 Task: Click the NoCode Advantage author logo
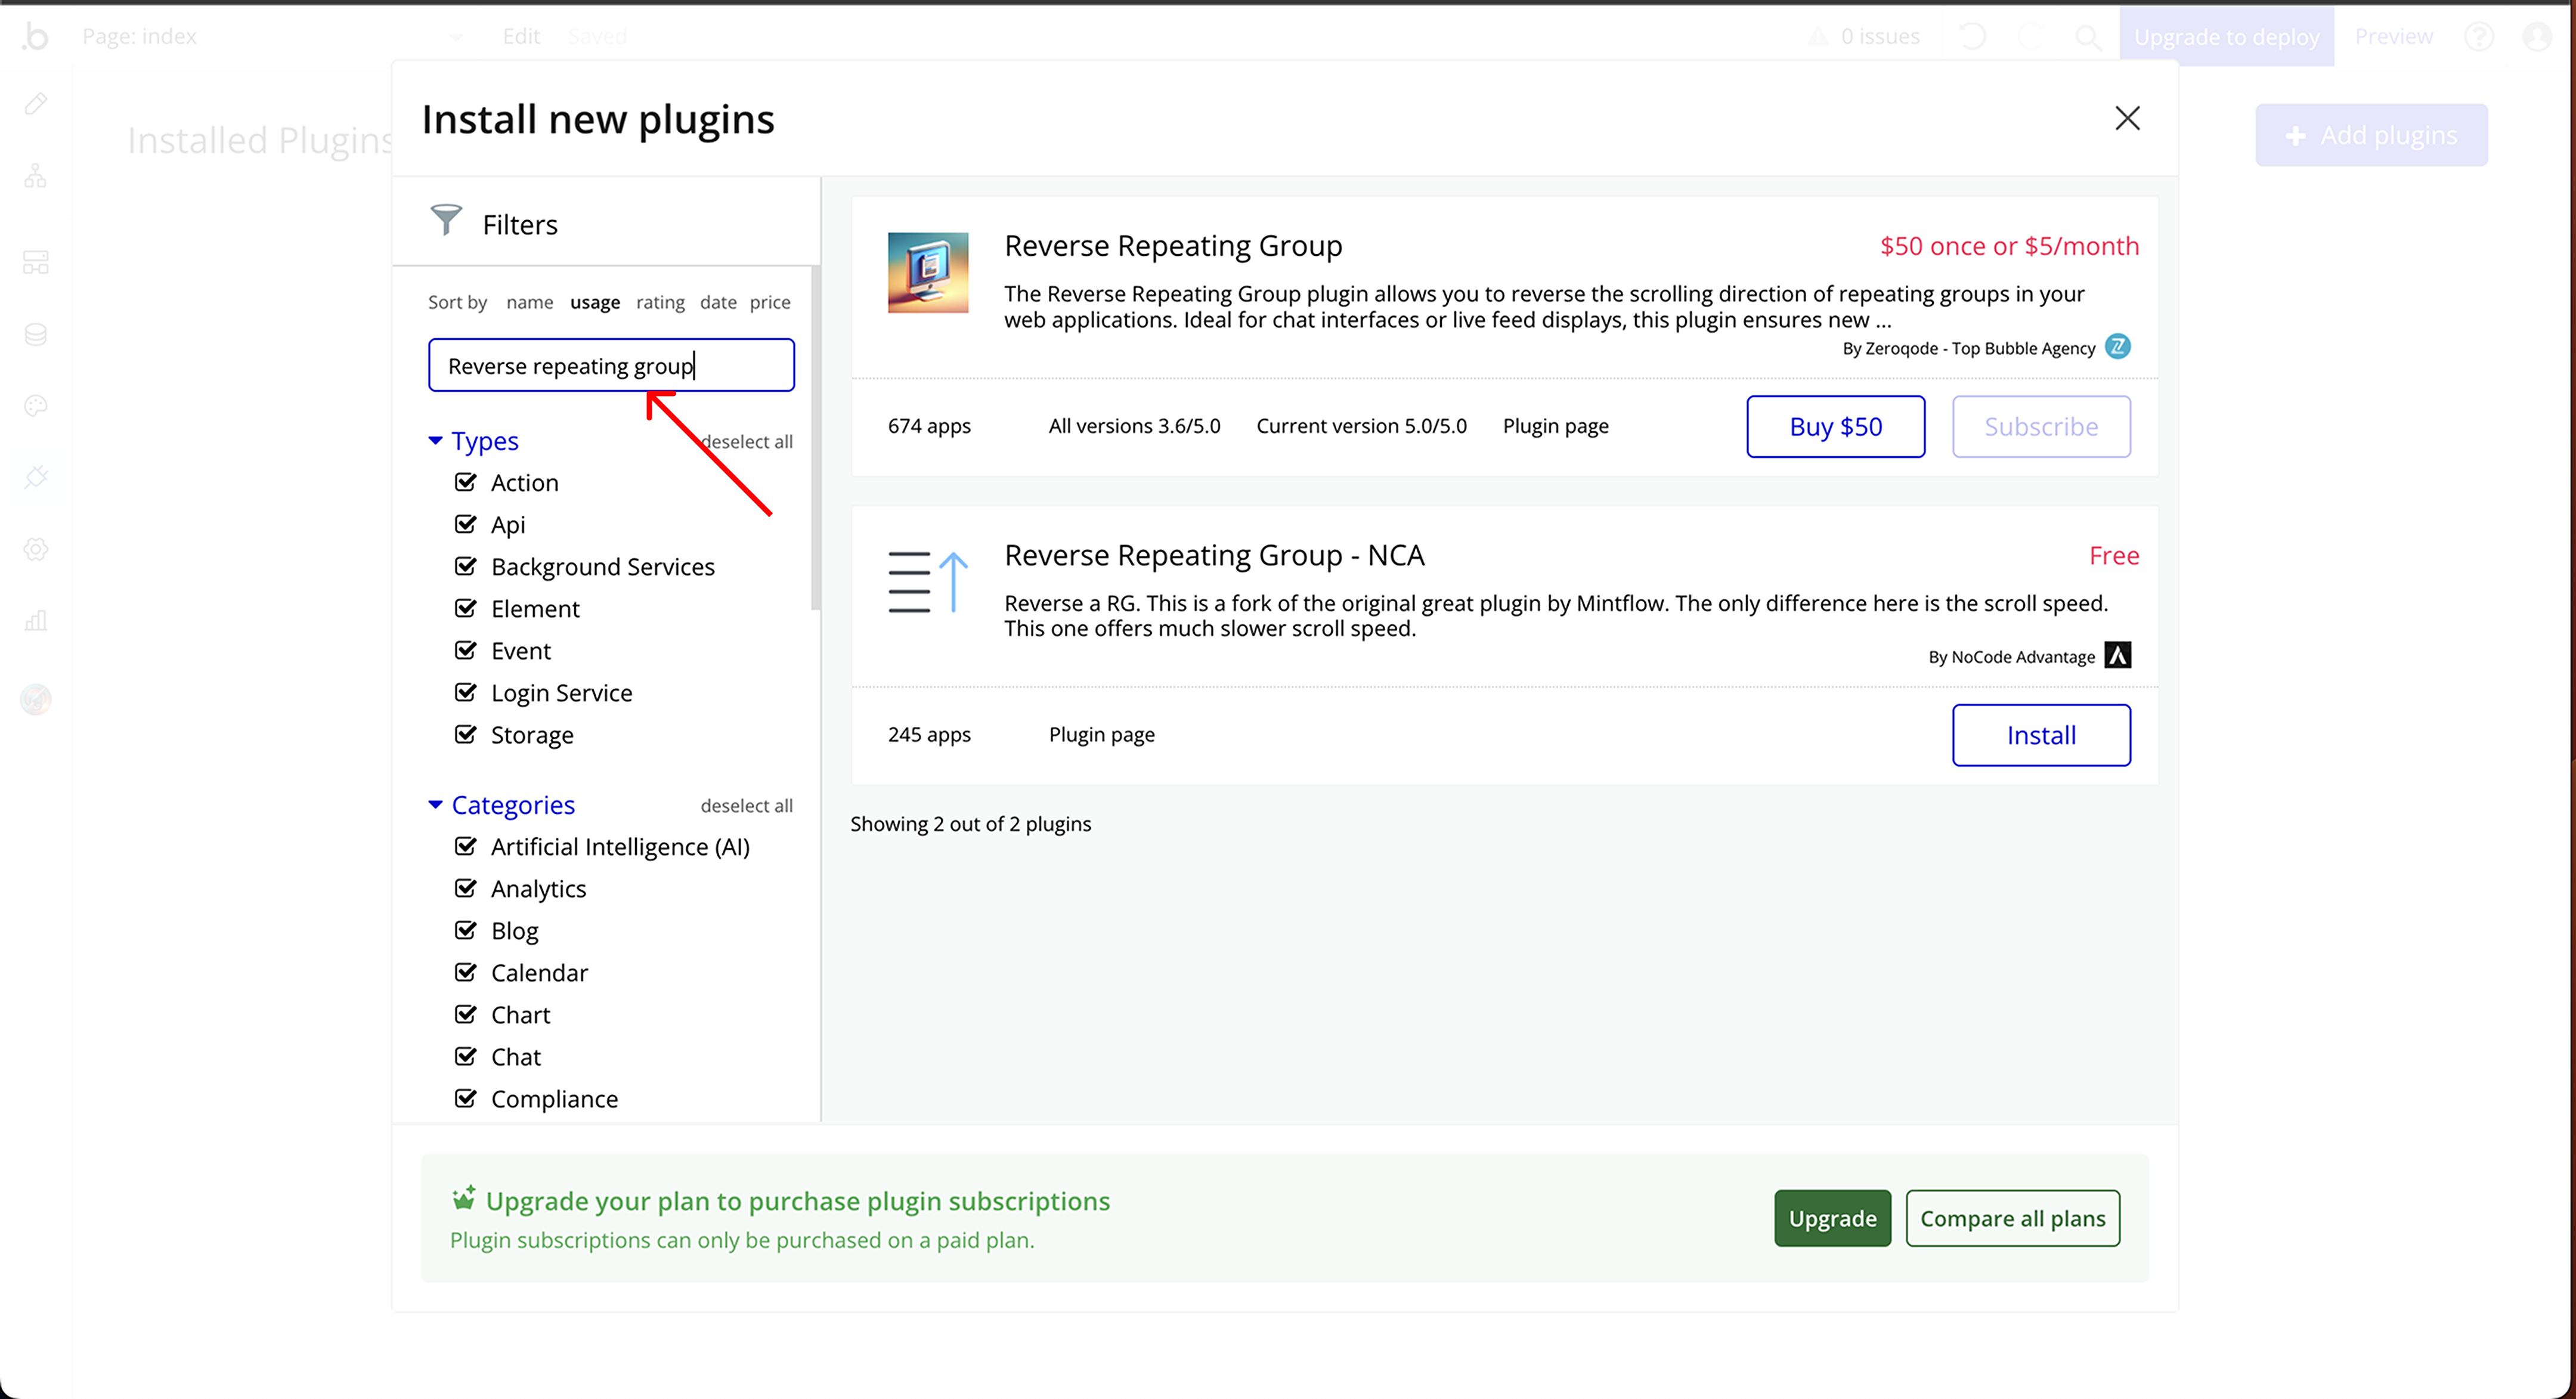tap(2117, 655)
